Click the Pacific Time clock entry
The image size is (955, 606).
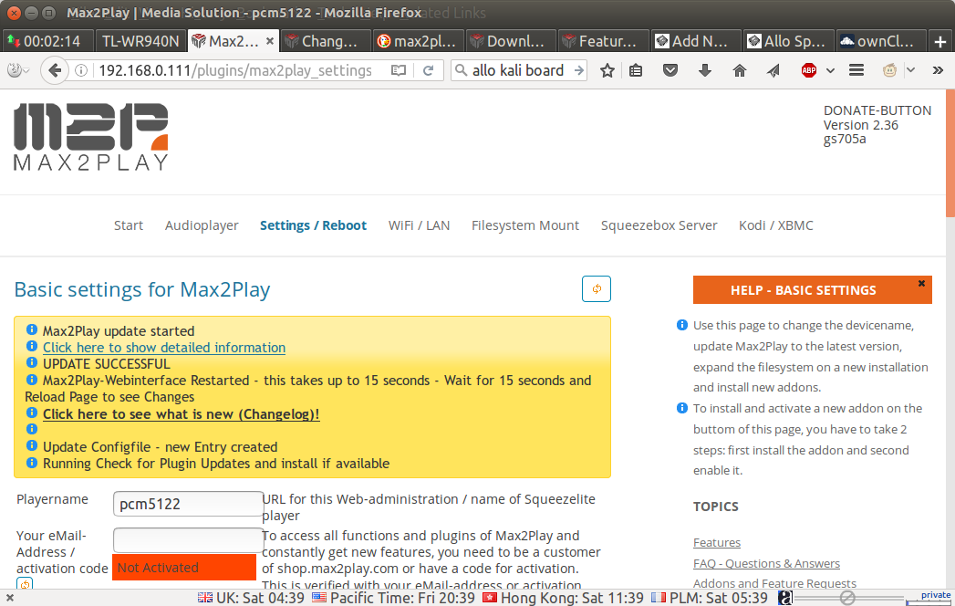(393, 598)
